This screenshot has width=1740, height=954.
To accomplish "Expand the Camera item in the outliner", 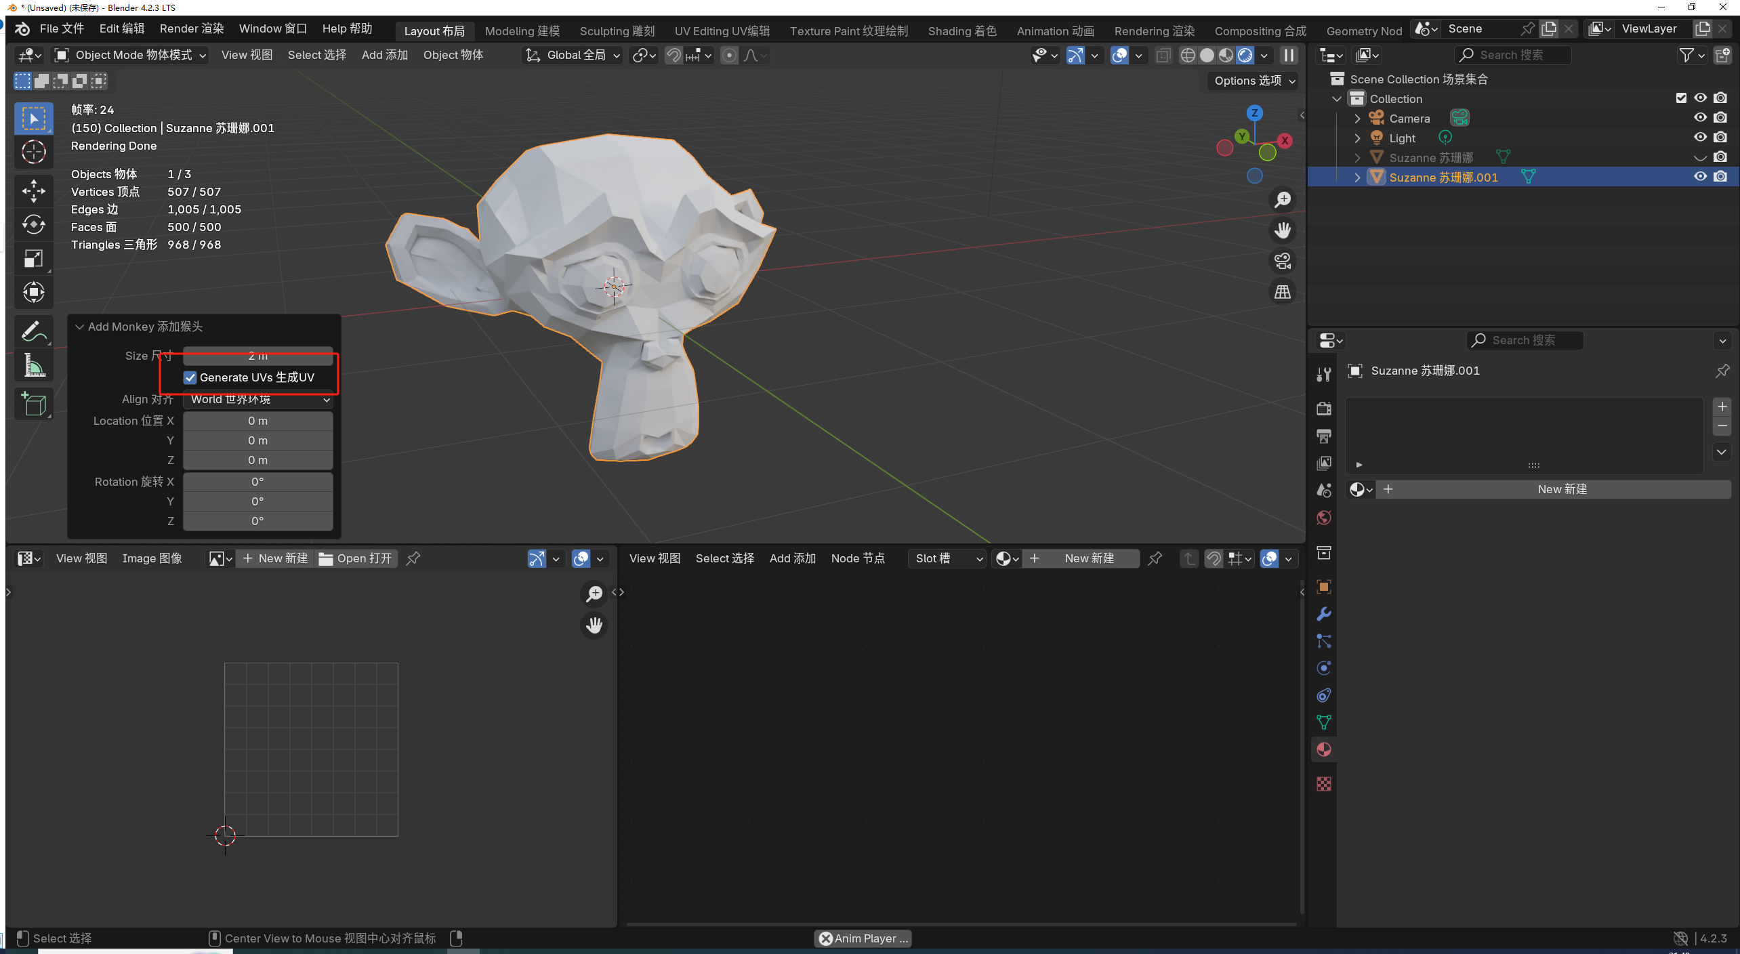I will [1356, 119].
